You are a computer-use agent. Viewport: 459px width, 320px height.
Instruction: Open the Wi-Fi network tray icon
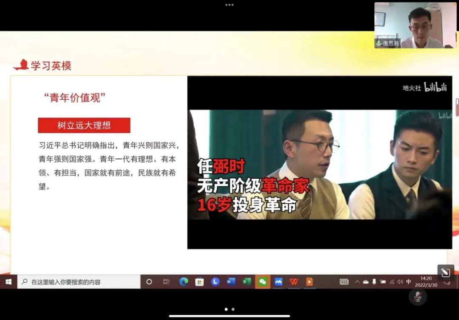392,282
